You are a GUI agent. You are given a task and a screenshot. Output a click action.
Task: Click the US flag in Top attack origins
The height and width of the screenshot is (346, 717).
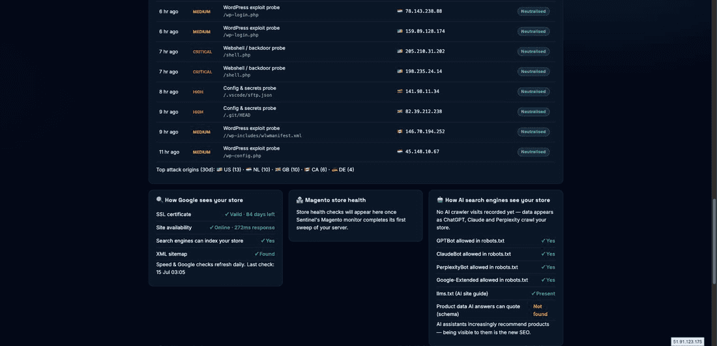click(220, 169)
